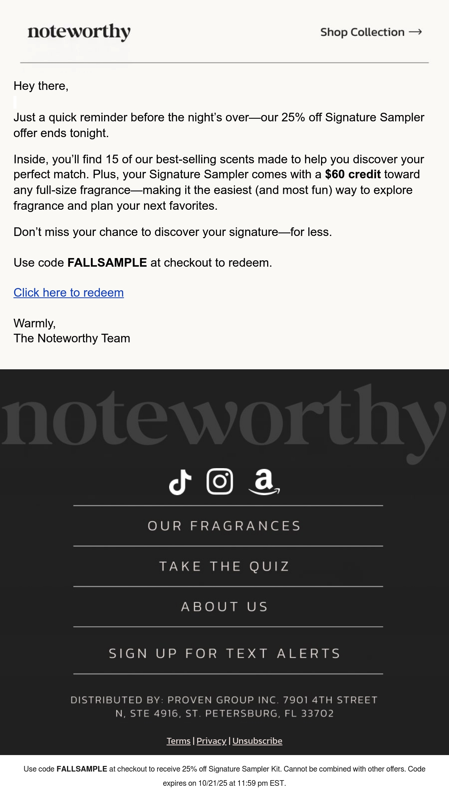This screenshot has height=809, width=449.
Task: Click the noteworthy logo in header
Action: [79, 33]
